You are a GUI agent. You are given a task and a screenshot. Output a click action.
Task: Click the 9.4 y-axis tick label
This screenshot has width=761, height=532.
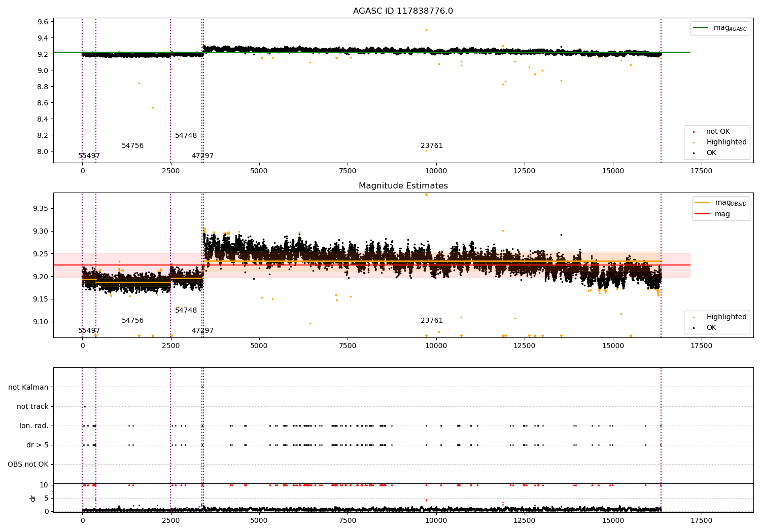[x=43, y=38]
